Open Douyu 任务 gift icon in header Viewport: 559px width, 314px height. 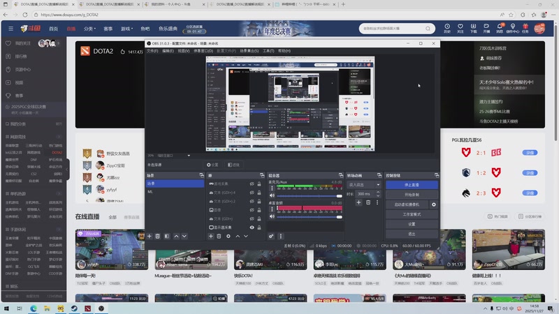pos(525,29)
